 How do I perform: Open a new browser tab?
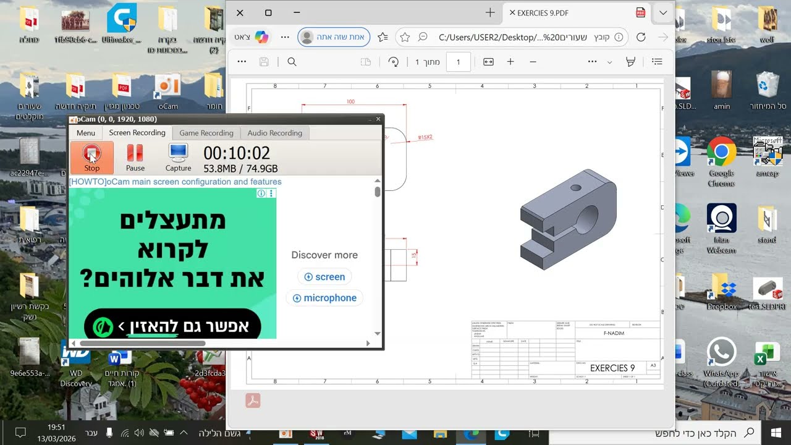[490, 12]
